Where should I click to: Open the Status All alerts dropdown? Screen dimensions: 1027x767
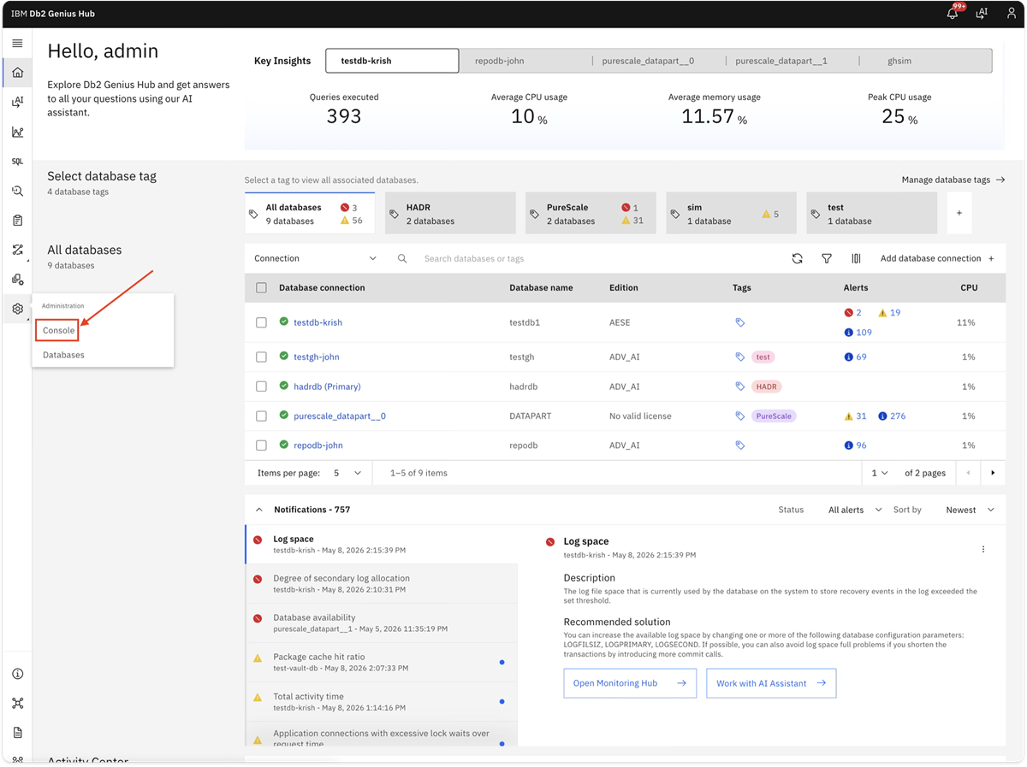854,510
